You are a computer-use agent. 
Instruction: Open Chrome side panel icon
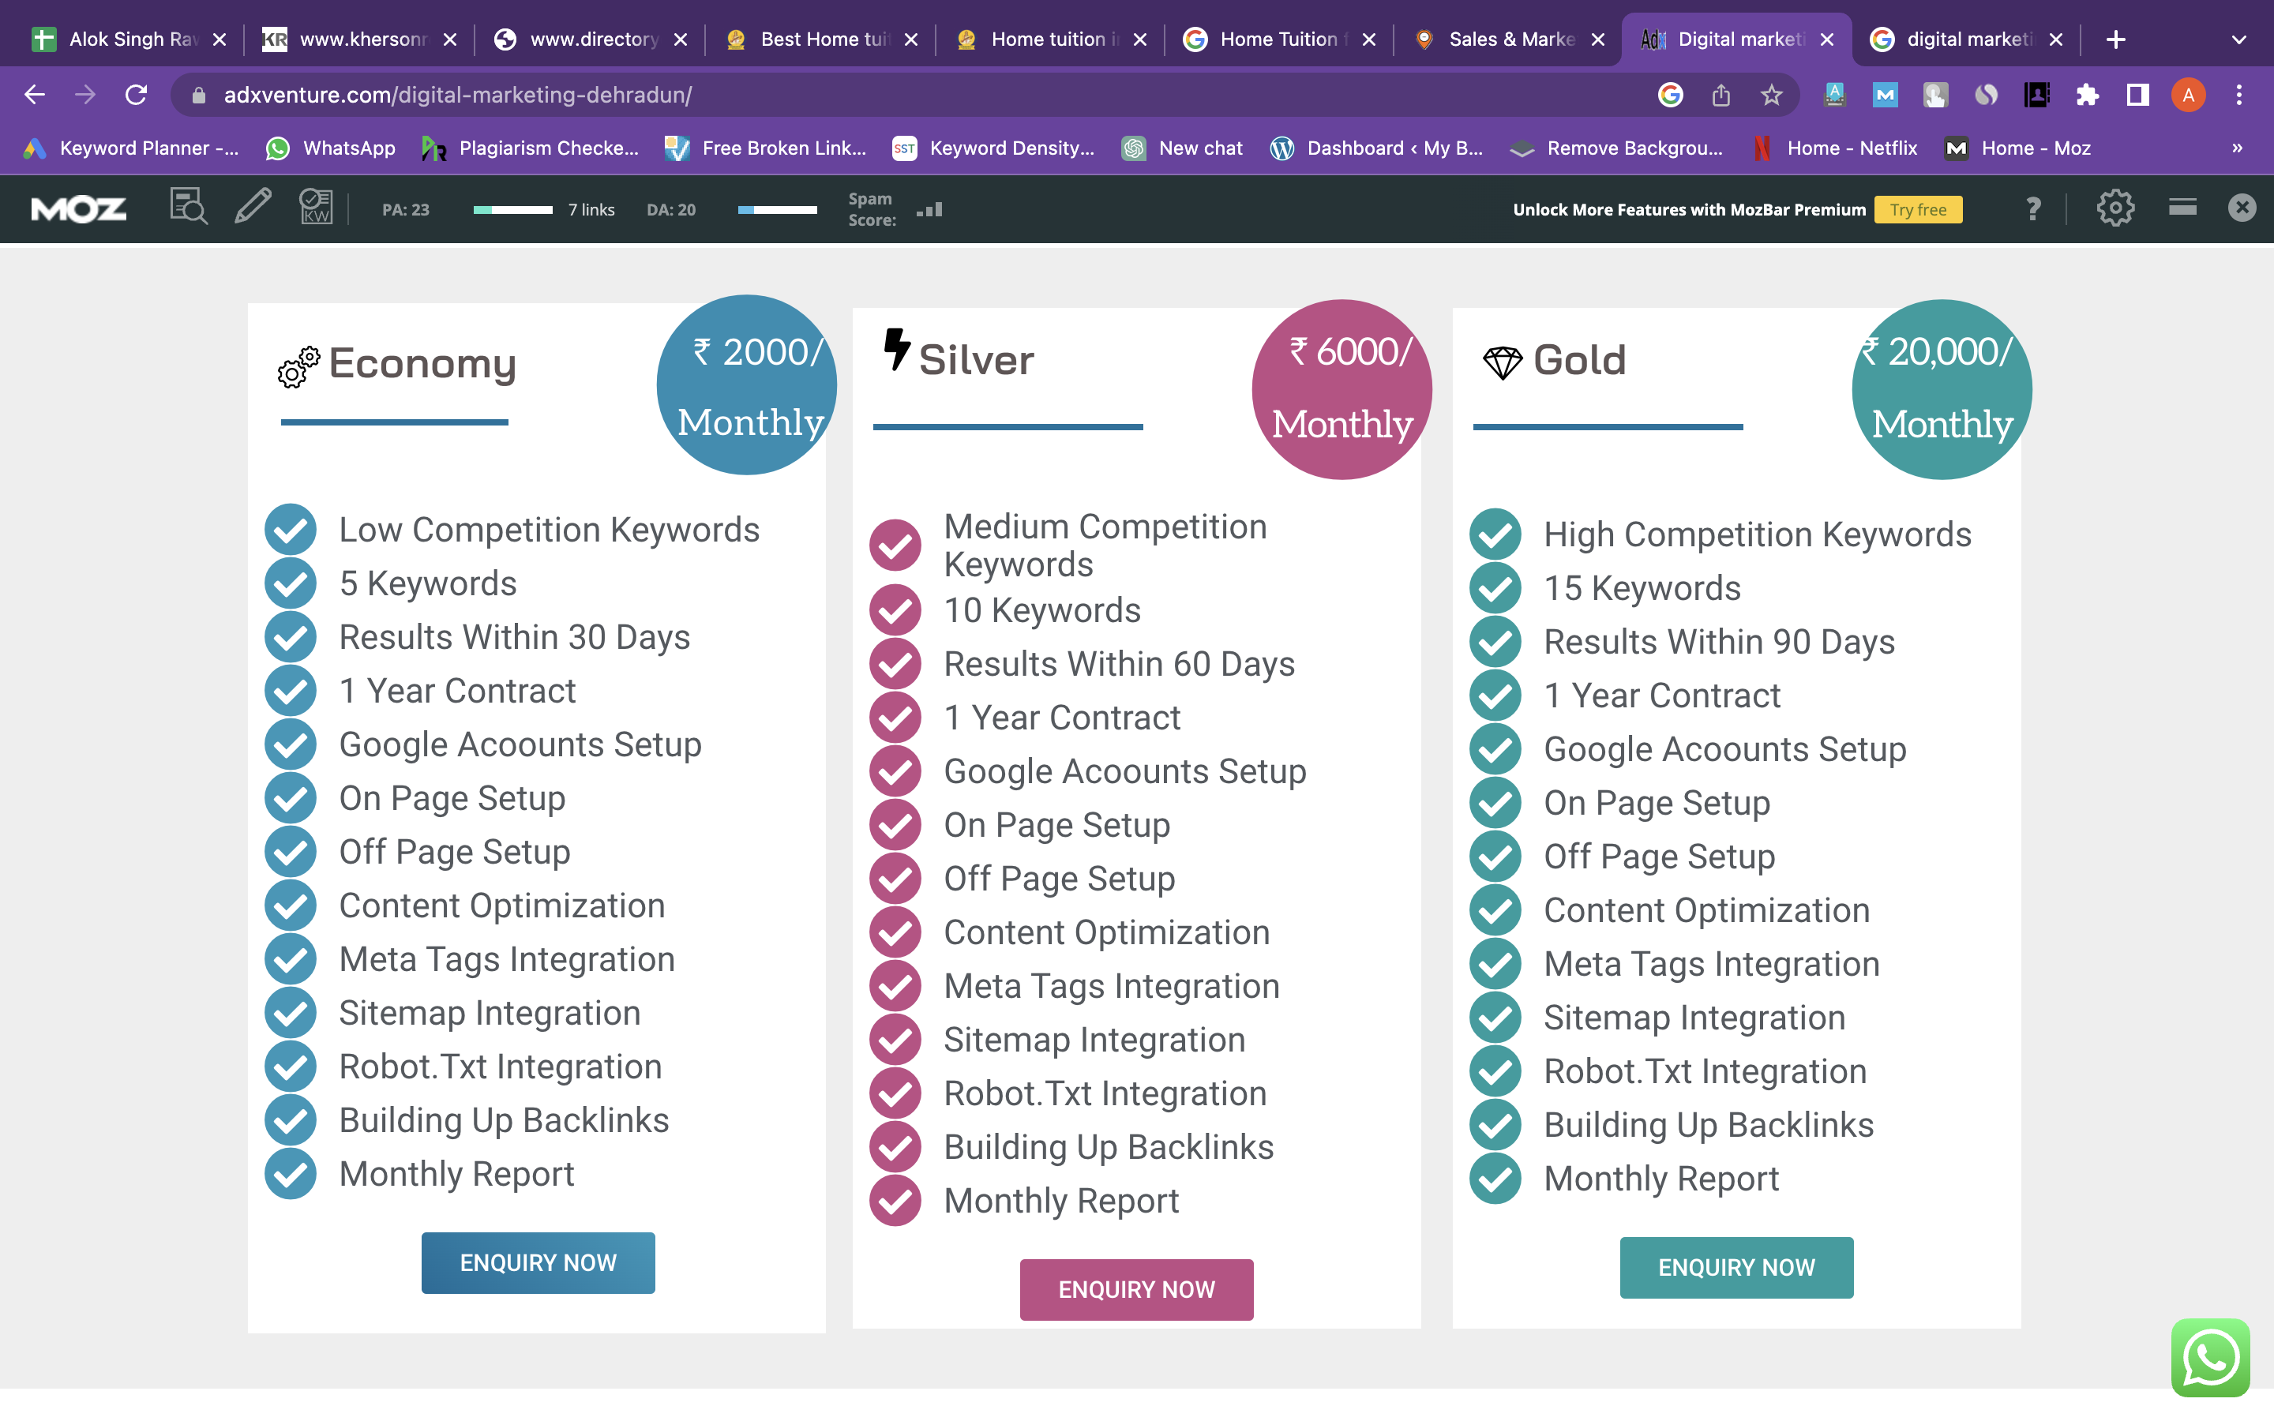(x=2137, y=95)
